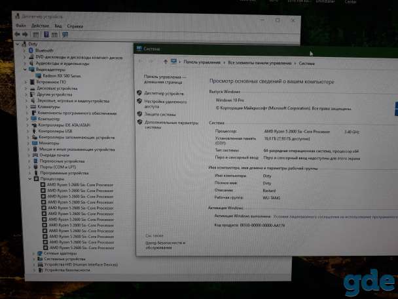
Task: Toggle the console tree toolbar icon in Device Manager
Action: coord(36,35)
